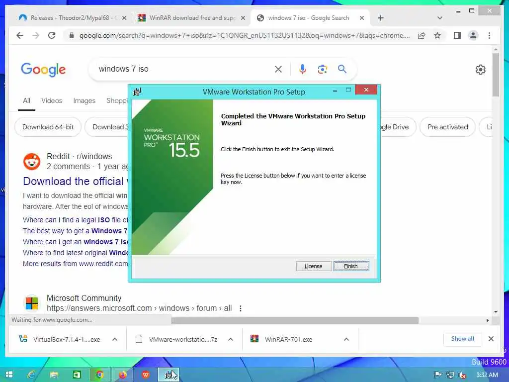Bookmark this page with the star icon
This screenshot has width=509, height=382.
pos(437,35)
